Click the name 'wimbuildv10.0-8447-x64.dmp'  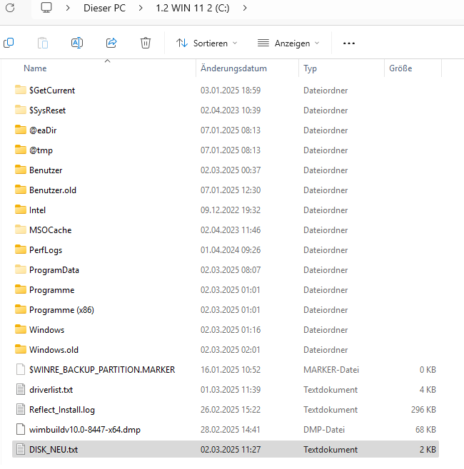pyautogui.click(x=85, y=430)
